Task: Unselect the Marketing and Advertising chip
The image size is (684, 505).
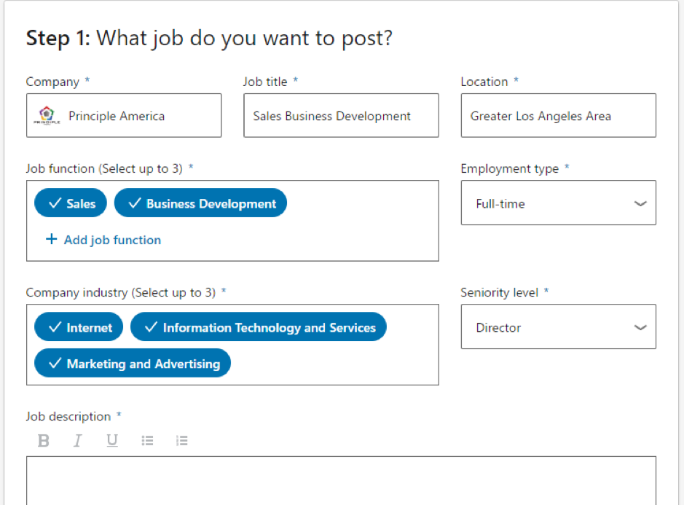Action: (x=133, y=364)
